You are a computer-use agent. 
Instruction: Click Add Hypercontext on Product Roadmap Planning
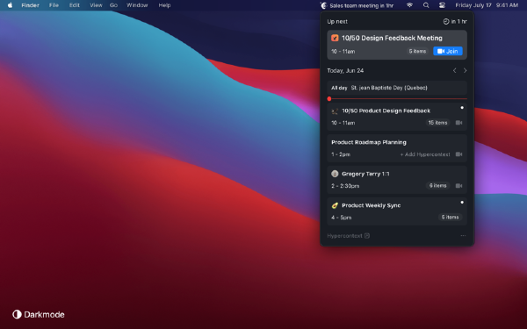pos(425,154)
